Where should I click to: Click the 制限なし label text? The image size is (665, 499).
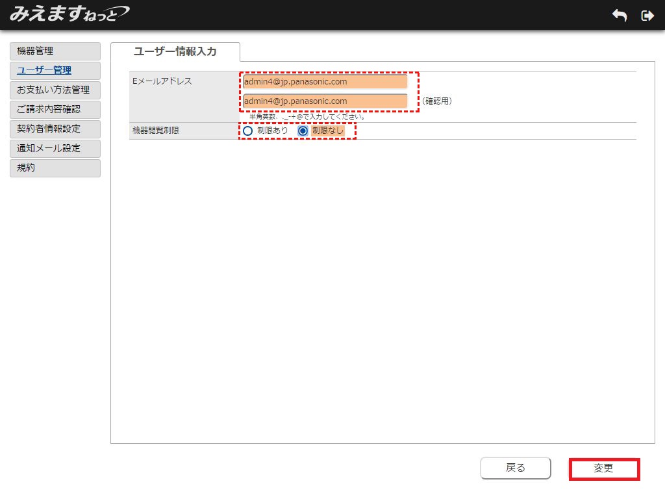(x=328, y=131)
